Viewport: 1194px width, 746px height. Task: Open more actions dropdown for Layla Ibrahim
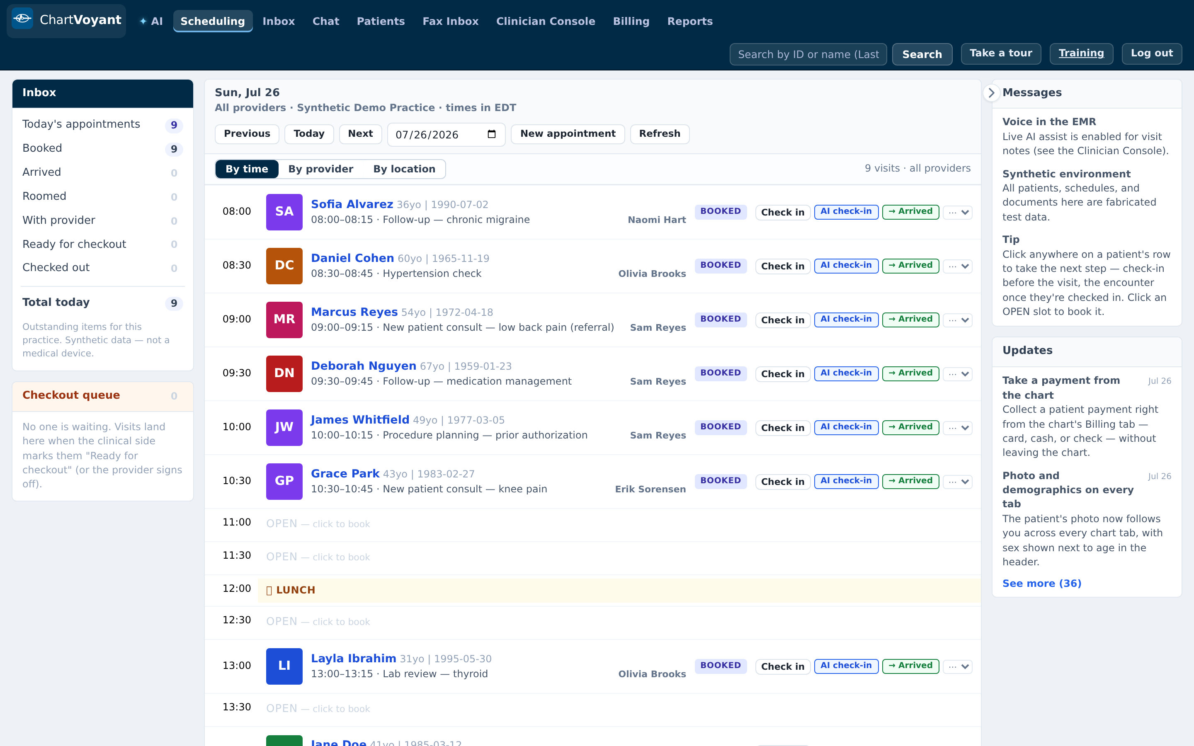(958, 666)
